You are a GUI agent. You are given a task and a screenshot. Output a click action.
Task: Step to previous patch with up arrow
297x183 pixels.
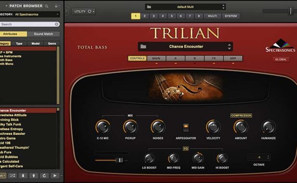pos(34,176)
